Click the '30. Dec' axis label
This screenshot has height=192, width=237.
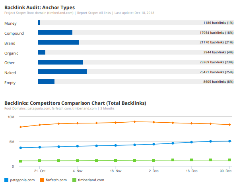[x=225, y=171]
